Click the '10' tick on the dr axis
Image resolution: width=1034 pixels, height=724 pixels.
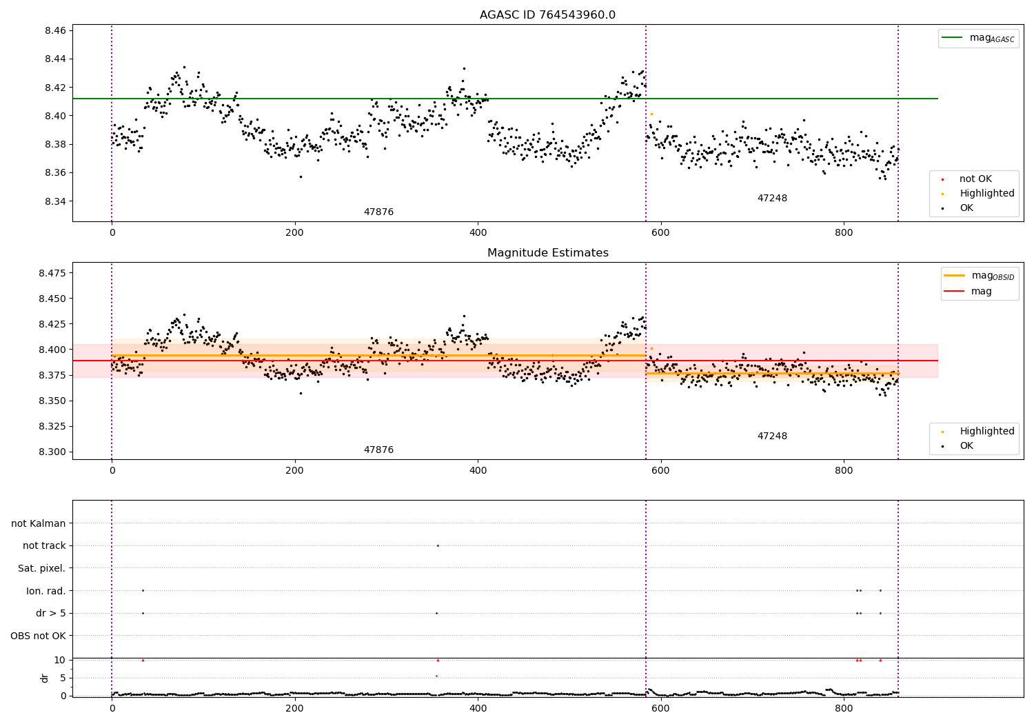[x=60, y=660]
